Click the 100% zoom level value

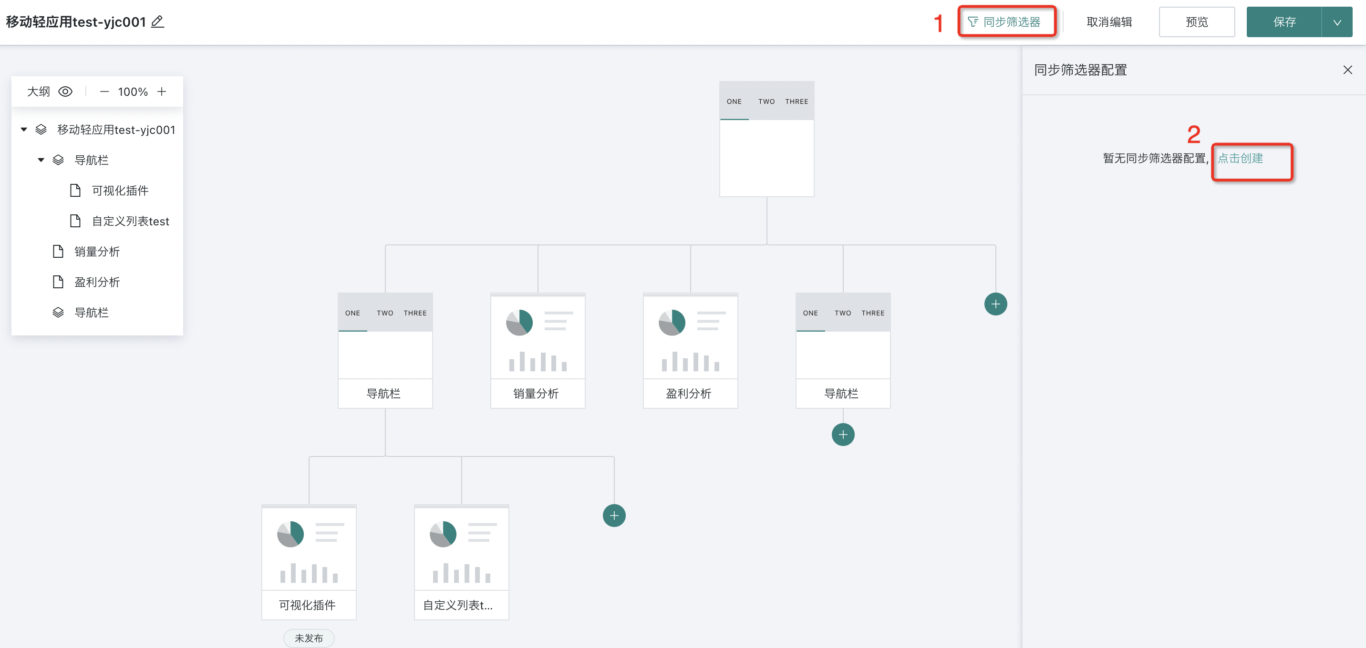click(133, 91)
